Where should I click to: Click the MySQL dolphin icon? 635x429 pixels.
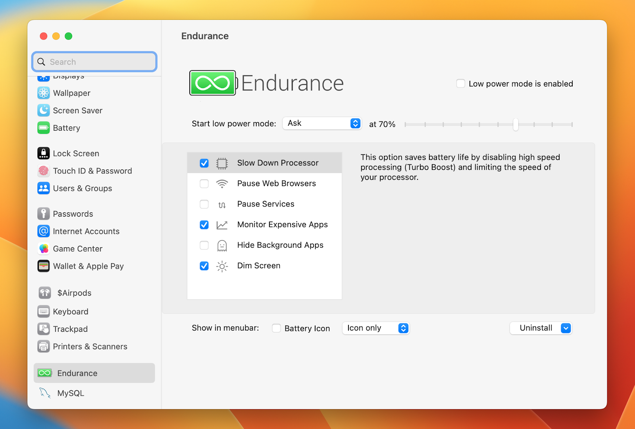(45, 393)
